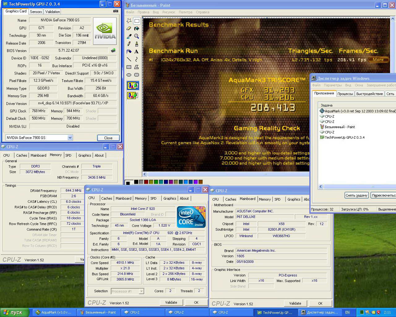This screenshot has width=396, height=317.
Task: Select the AquaMark task in Task Manager list
Action: (357, 111)
